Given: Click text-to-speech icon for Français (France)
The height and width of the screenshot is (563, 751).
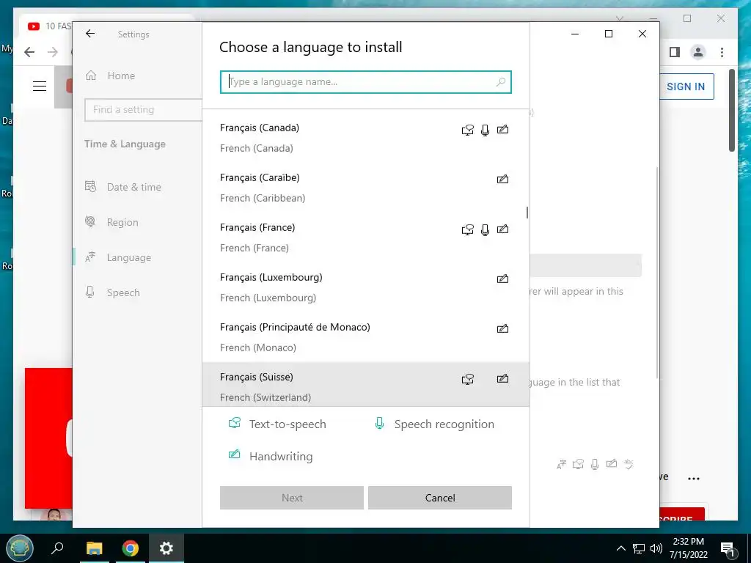Looking at the screenshot, I should coord(467,229).
